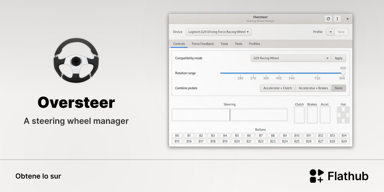This screenshot has height=192, width=384.
Task: Click the Brakes pedal indicator
Action: (312, 115)
